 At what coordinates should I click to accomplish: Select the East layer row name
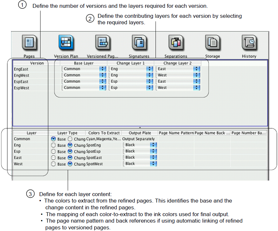(18, 158)
